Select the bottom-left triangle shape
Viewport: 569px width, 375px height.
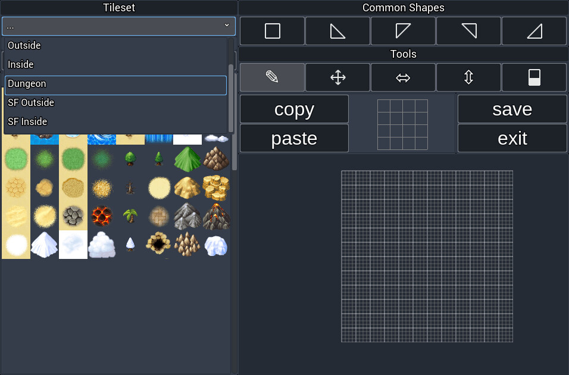point(337,31)
